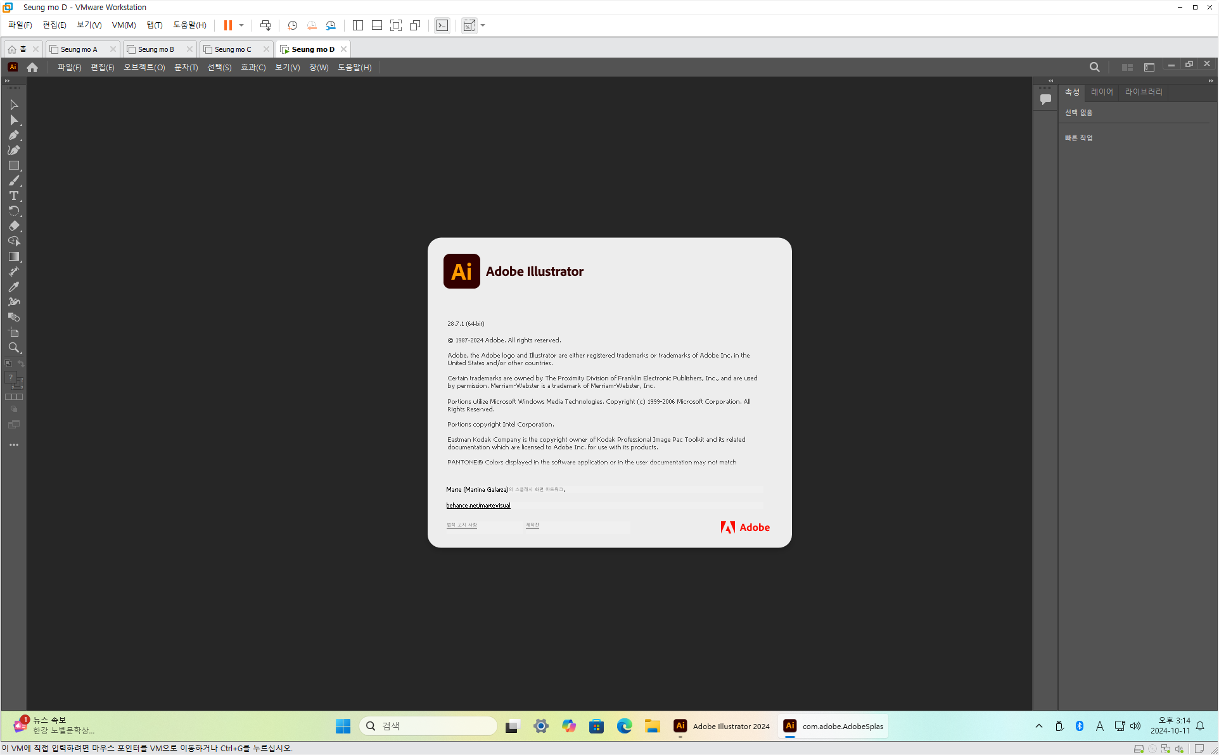Open the Windows Start button

click(x=343, y=726)
